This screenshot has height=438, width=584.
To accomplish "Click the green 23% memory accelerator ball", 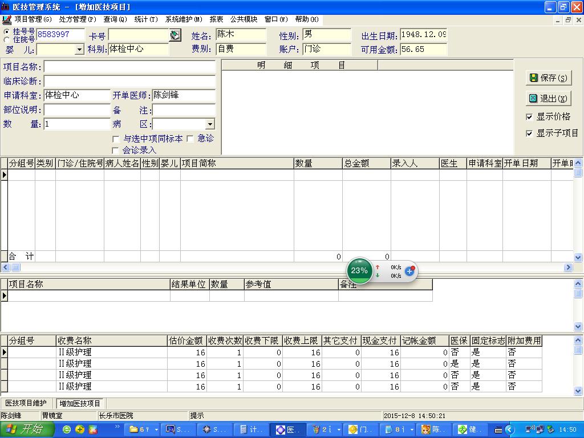I will pos(359,271).
